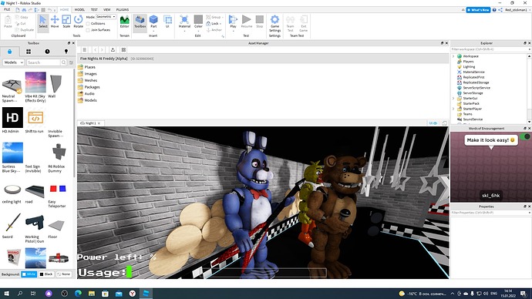Set Toolbox background to Black
Viewport: 532px width, 299px height.
46,274
